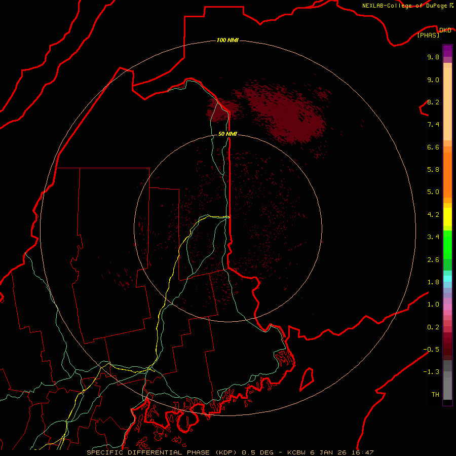Screen dimensions: 456x456
Task: Click the 4.2 legend value
Action: [x=433, y=215]
